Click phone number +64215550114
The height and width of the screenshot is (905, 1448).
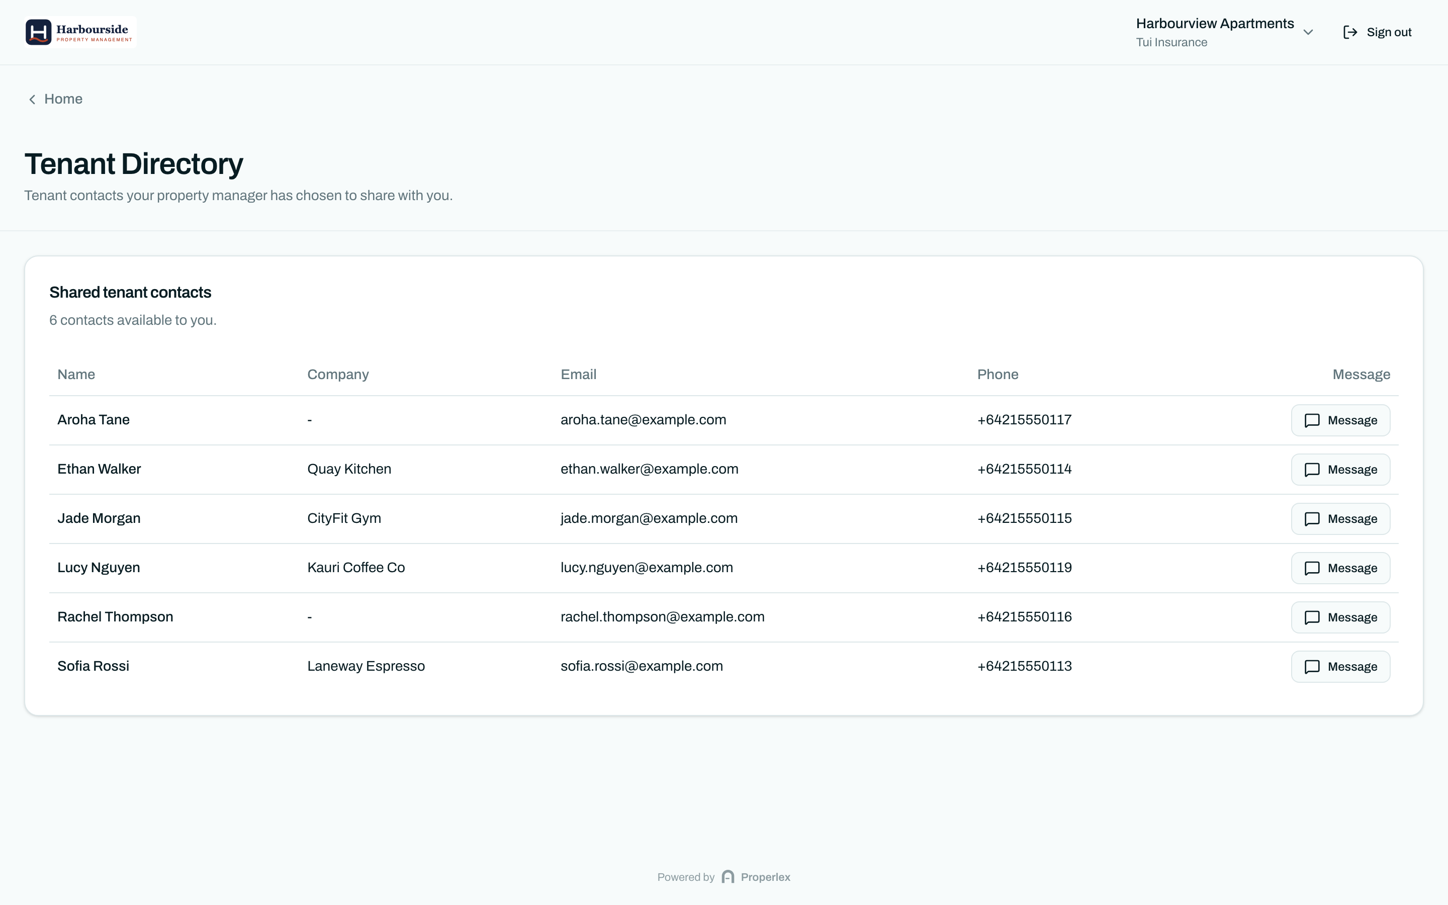(x=1024, y=469)
